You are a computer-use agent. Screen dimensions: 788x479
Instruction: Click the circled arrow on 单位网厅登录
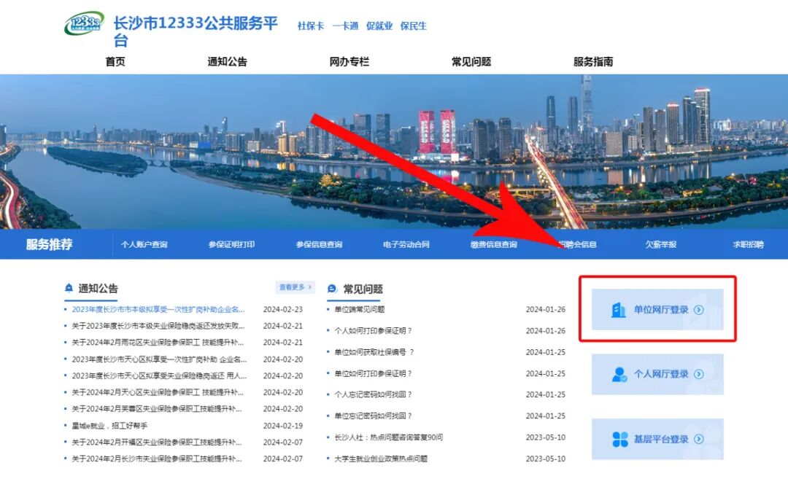click(x=698, y=309)
